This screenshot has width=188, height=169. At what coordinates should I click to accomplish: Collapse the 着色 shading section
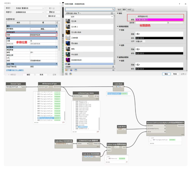click(x=118, y=13)
